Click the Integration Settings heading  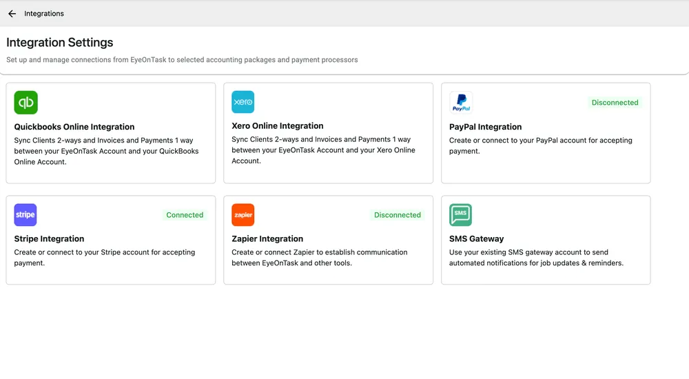pos(60,42)
